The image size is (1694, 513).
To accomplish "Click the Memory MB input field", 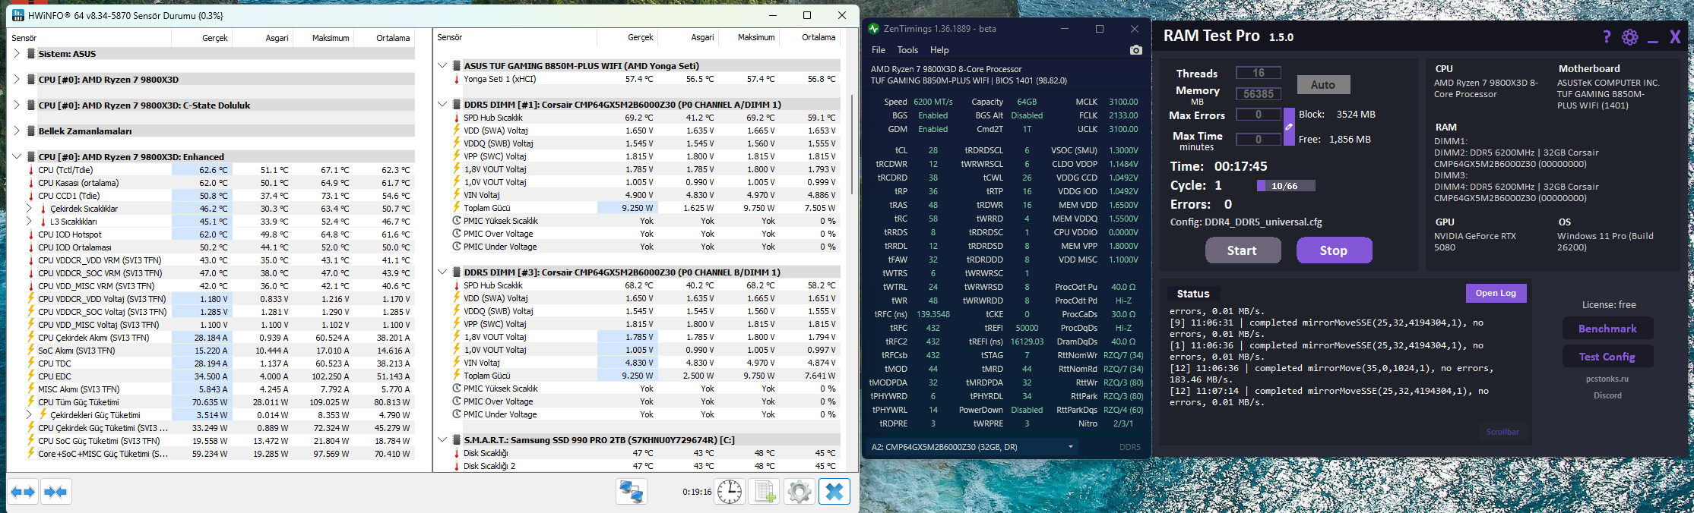I will tap(1258, 94).
